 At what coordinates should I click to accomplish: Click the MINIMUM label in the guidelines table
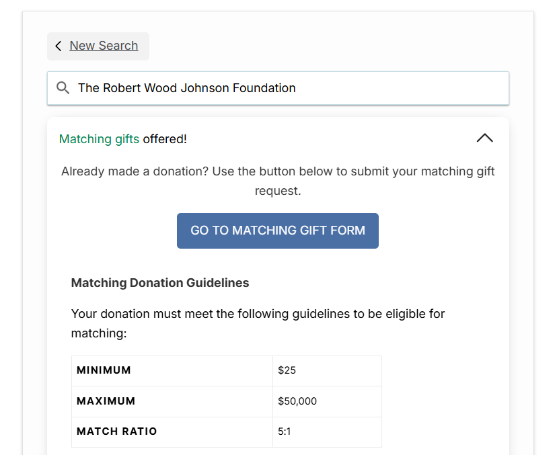(104, 370)
